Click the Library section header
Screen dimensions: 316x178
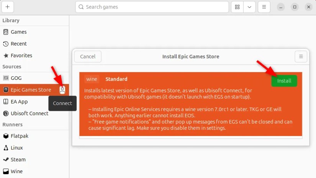coord(11,21)
